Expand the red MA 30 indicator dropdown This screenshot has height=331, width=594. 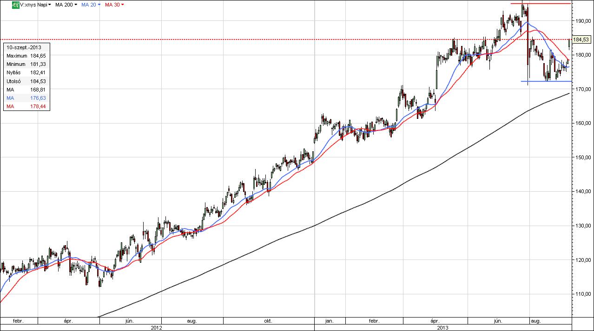114,5
